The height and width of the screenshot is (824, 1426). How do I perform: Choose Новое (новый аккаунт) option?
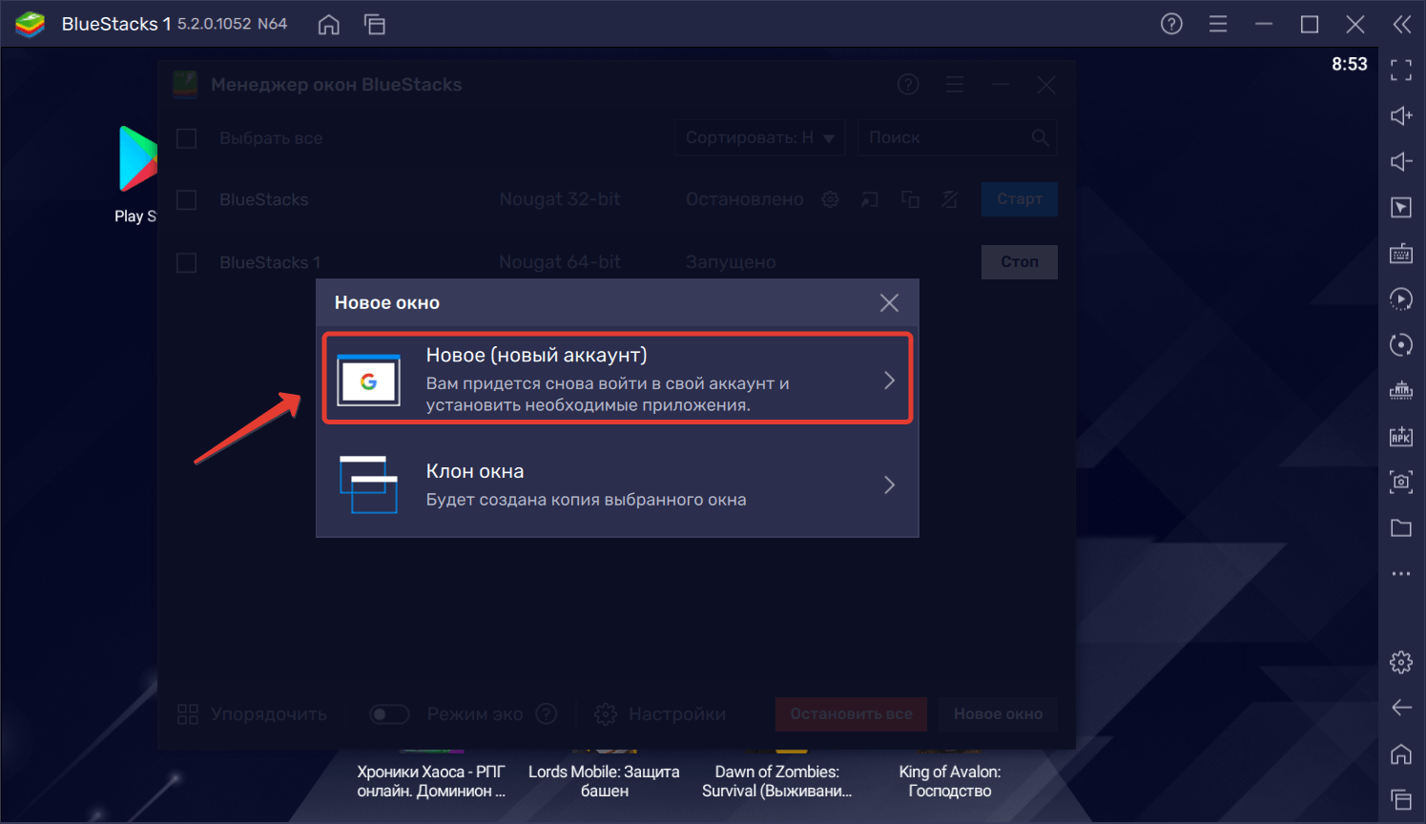coord(618,379)
